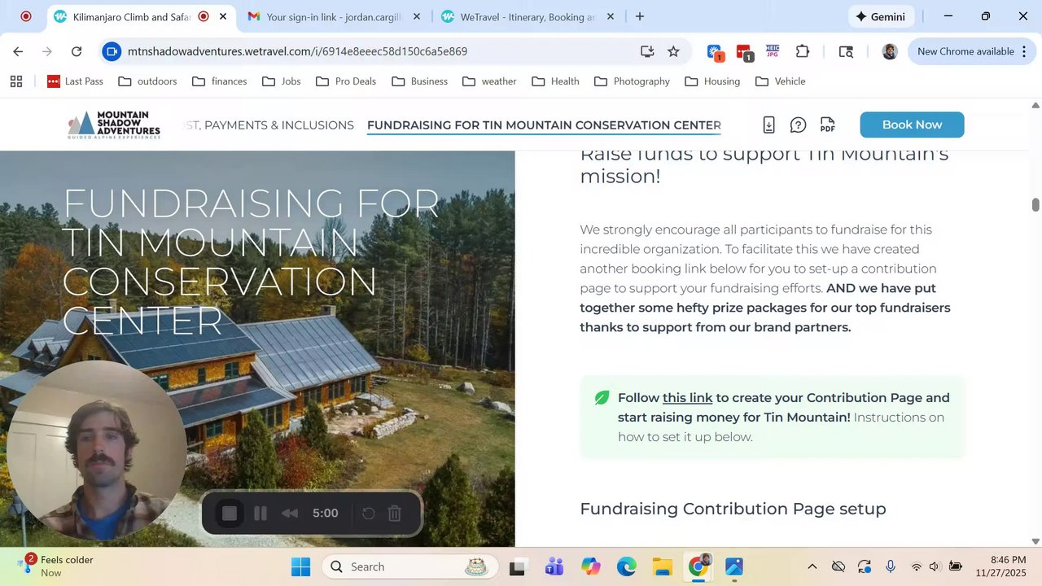Select the Payments & Inclusions nav tab
The image size is (1042, 586).
click(x=269, y=125)
